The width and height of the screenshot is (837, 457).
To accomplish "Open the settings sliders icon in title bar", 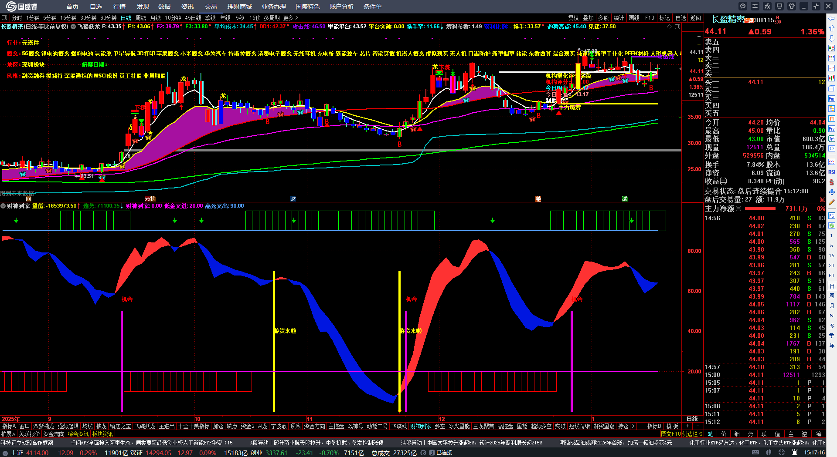I will (x=755, y=6).
